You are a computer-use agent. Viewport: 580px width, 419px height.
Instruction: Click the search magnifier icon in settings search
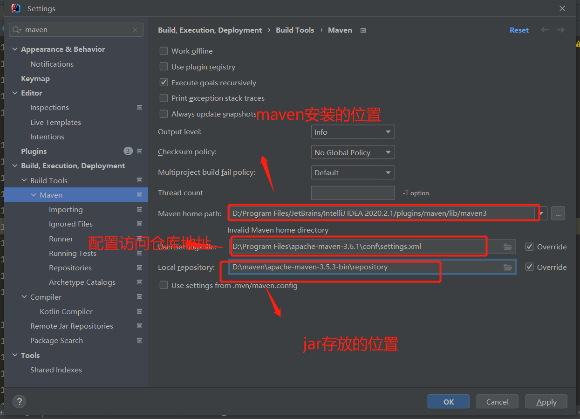17,30
